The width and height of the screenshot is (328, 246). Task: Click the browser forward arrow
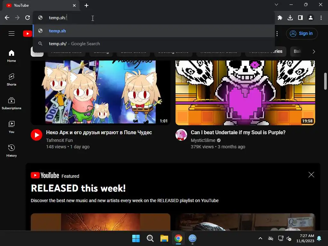(x=17, y=18)
